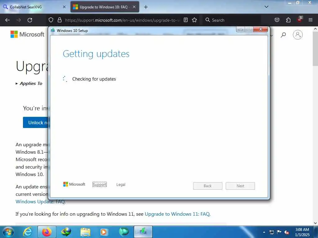Select the Upgrade to Windows 10: FAQ tab
The width and height of the screenshot is (318, 238).
(x=105, y=7)
